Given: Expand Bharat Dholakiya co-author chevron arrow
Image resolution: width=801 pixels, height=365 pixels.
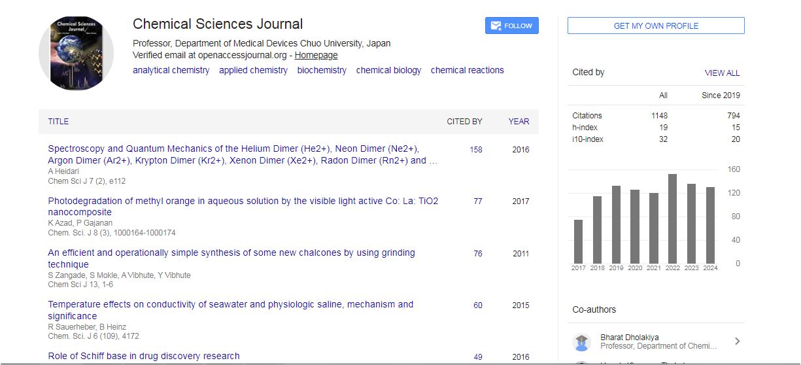Looking at the screenshot, I should click(x=737, y=341).
